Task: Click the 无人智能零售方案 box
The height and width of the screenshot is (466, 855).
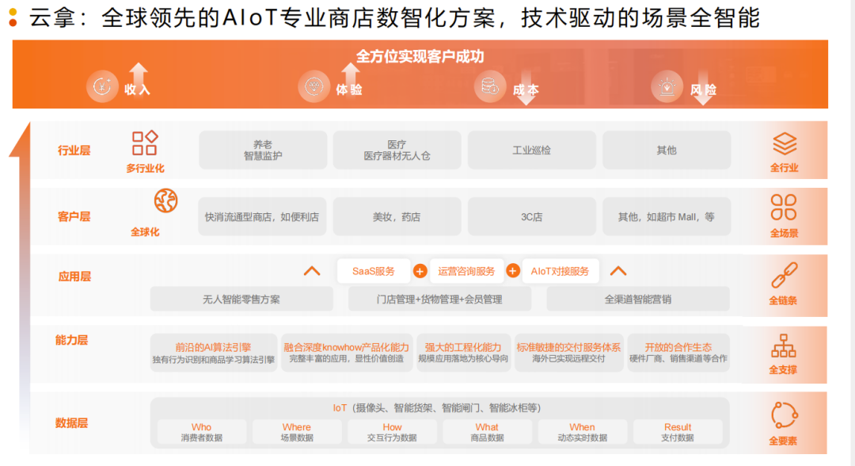Action: [241, 299]
